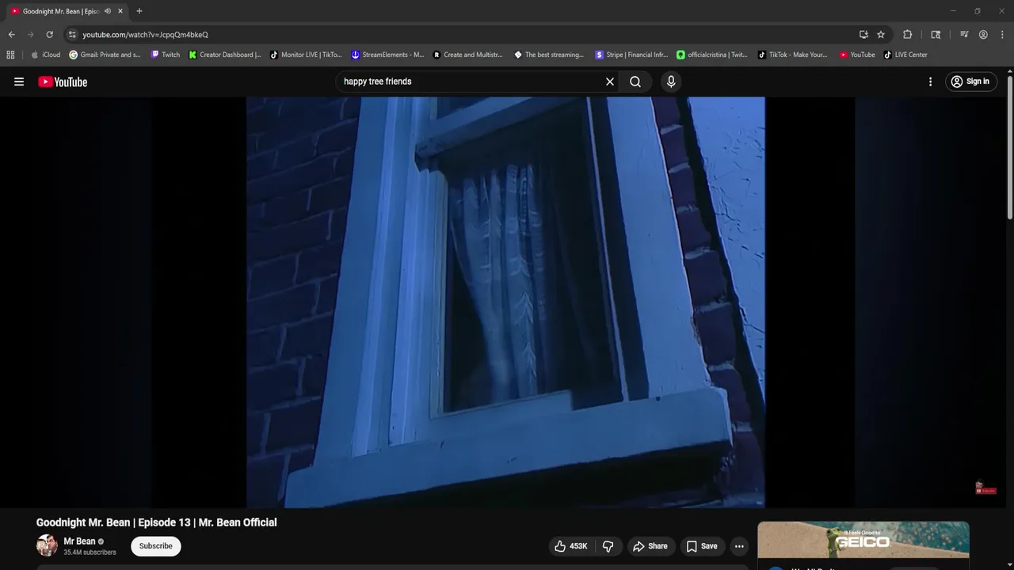This screenshot has height=570, width=1014.
Task: Save the video to a playlist
Action: click(702, 546)
